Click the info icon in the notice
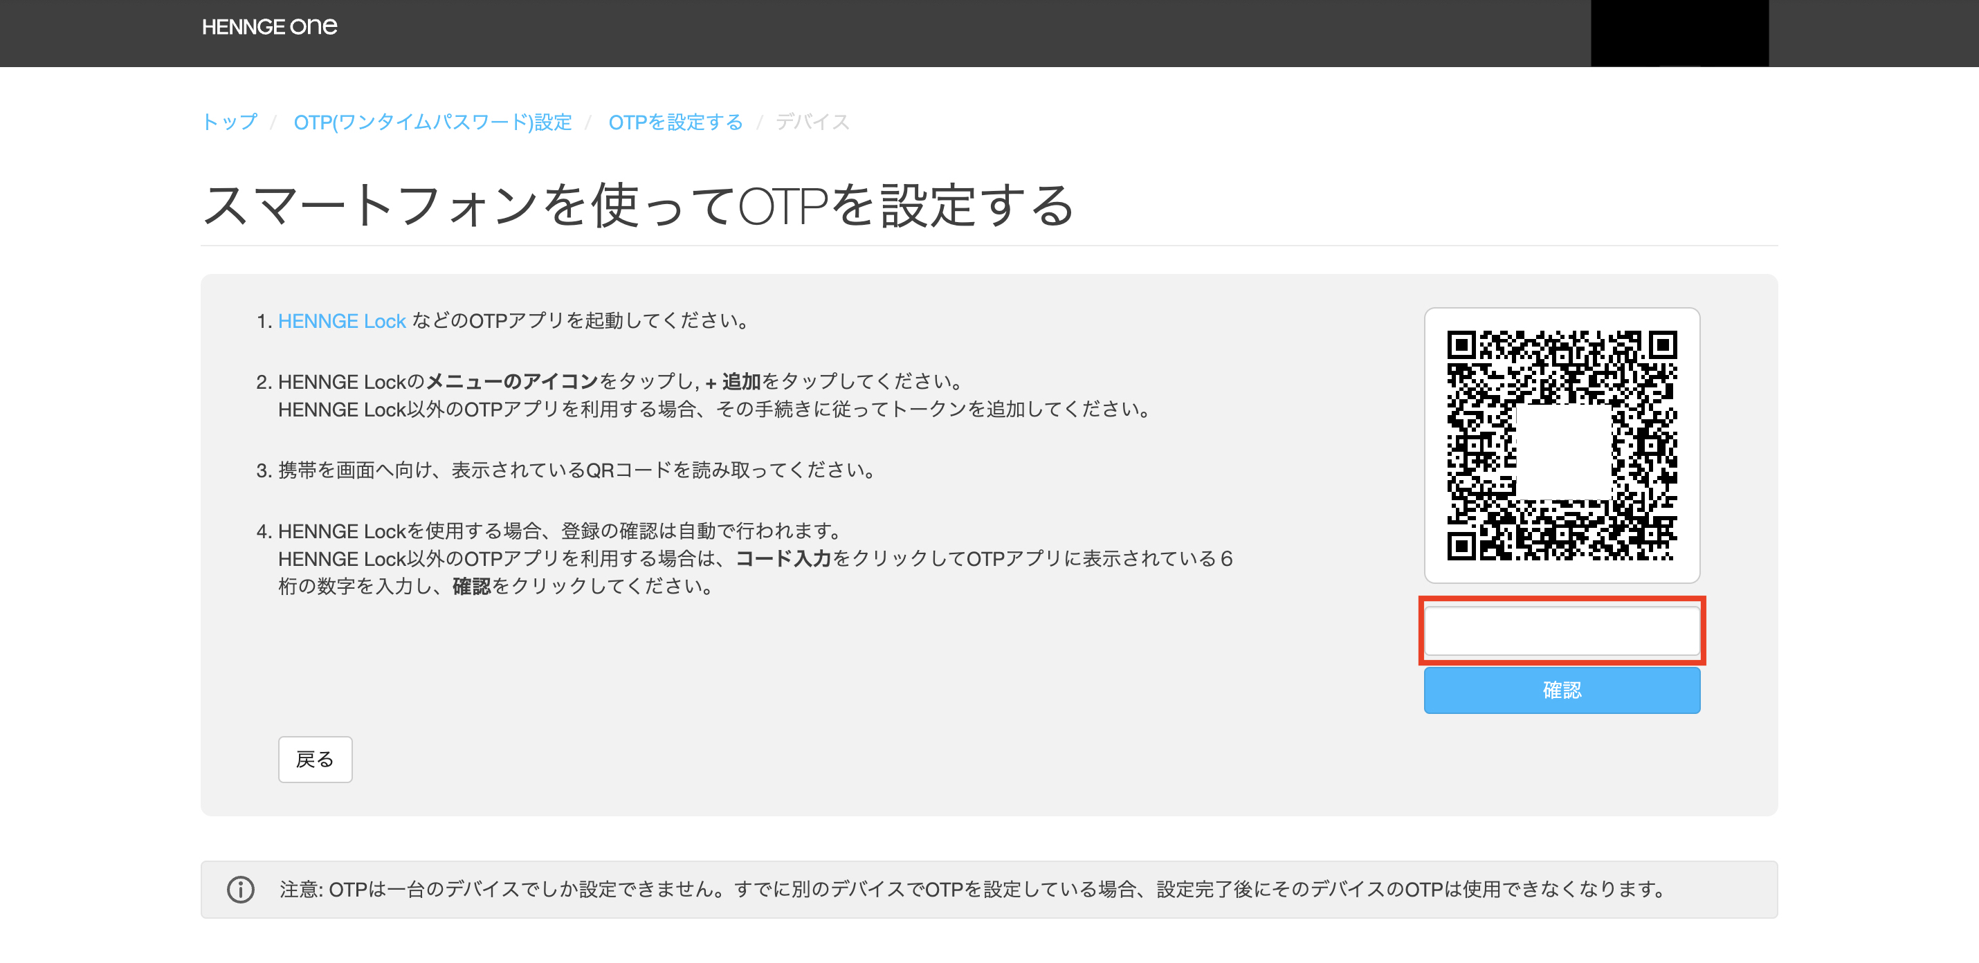Screen dimensions: 1979x963 (241, 889)
